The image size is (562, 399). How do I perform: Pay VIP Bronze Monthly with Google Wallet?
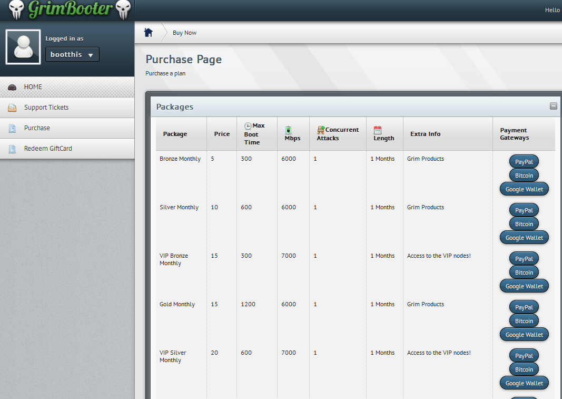524,286
